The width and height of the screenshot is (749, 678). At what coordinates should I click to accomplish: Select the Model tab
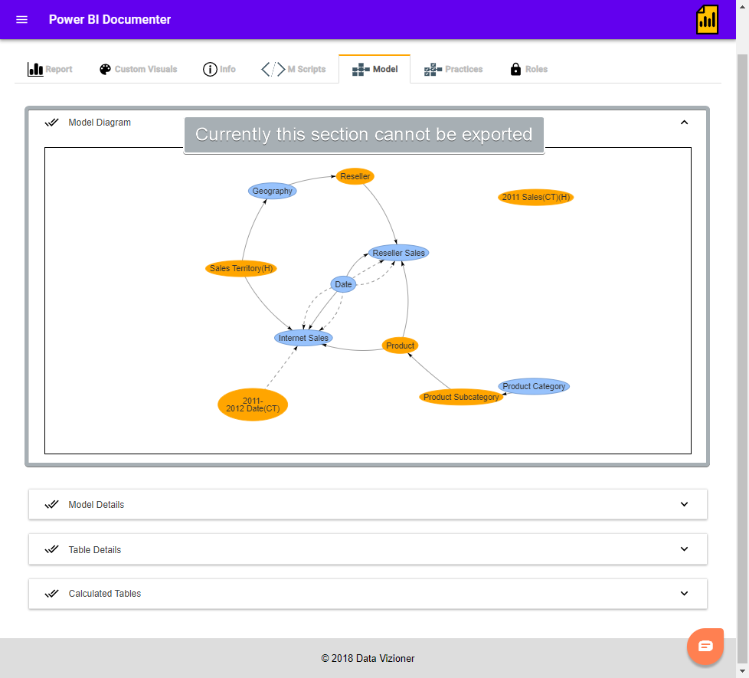(x=374, y=69)
